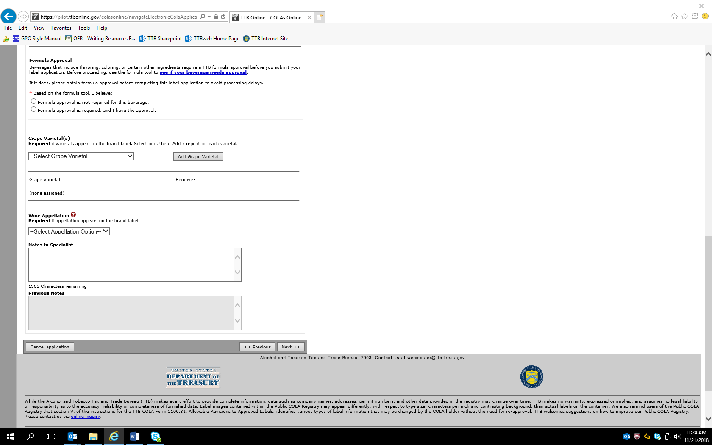Open the browser settings gear icon
Viewport: 712px width, 445px height.
[695, 17]
